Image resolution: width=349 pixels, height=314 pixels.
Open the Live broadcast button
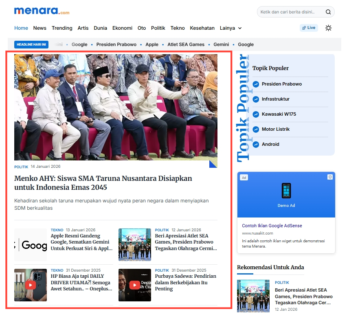(309, 28)
